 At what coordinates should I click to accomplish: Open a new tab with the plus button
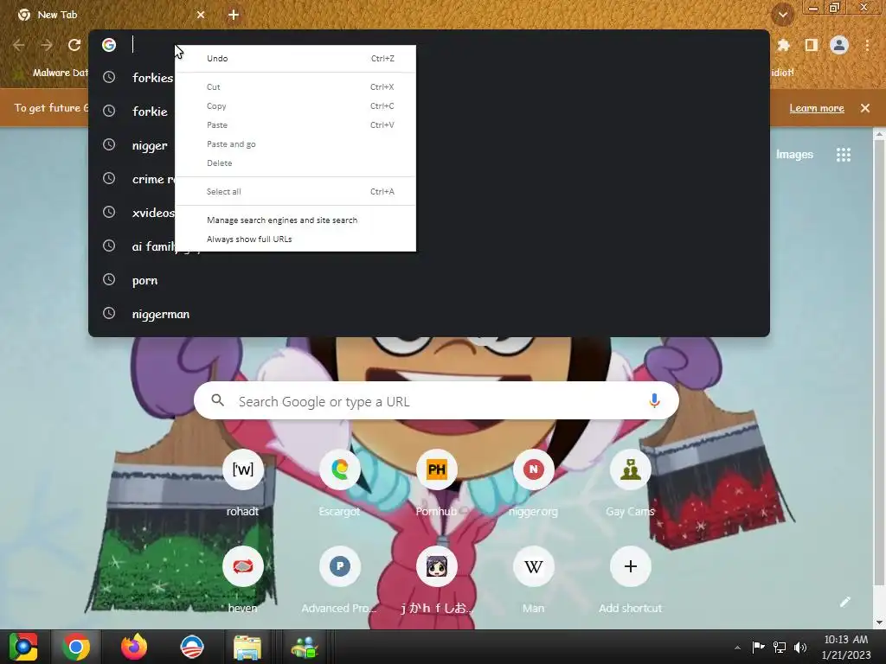234,15
